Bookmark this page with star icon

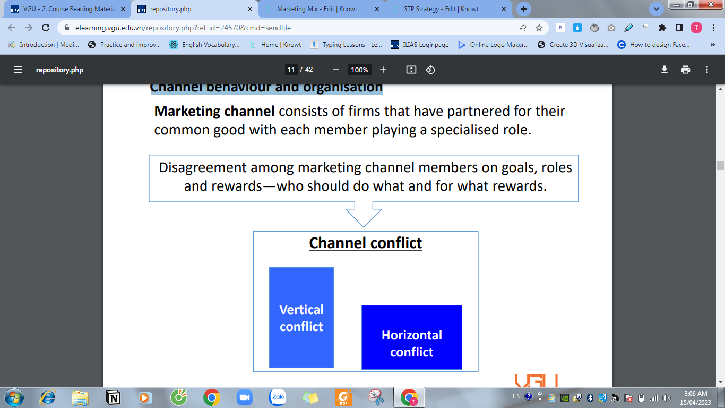pos(539,28)
